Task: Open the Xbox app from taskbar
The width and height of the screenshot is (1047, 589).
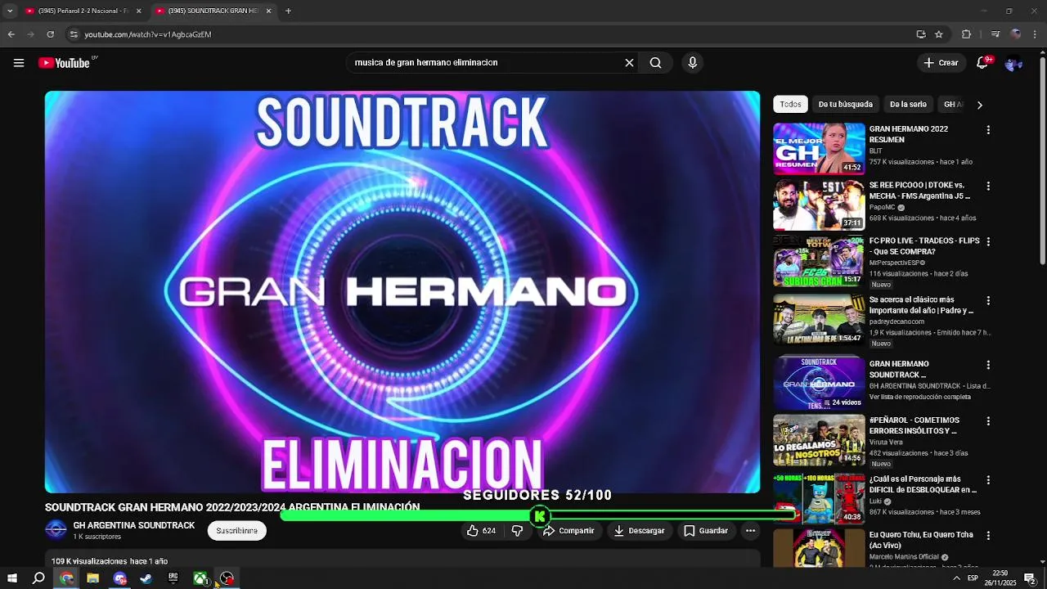Action: point(200,578)
